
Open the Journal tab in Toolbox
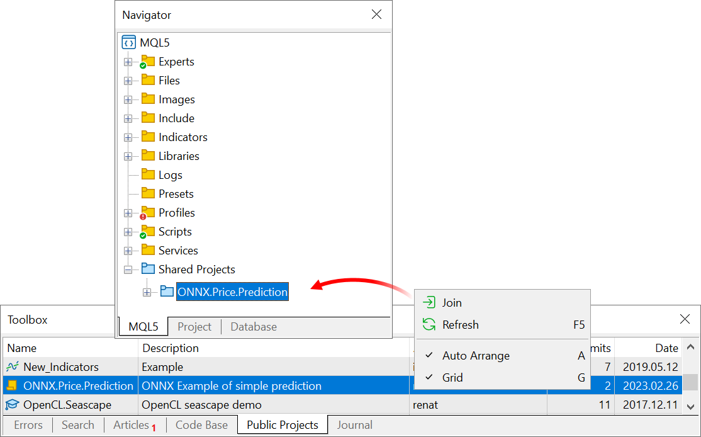tap(354, 425)
